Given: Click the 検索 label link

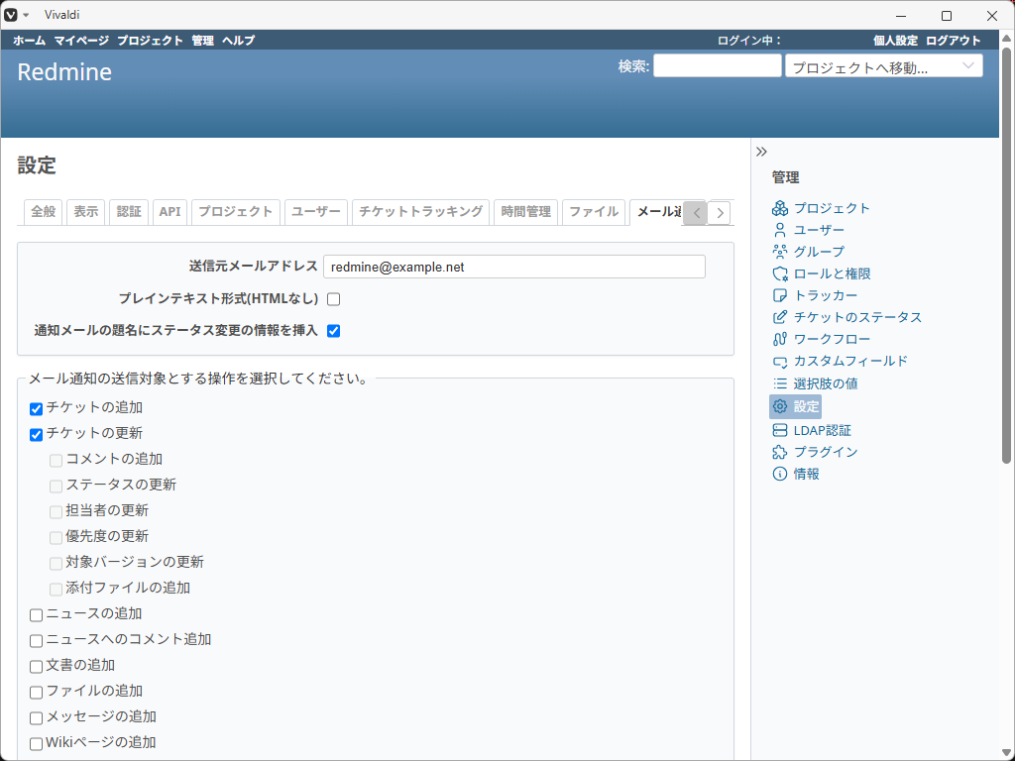Looking at the screenshot, I should coord(633,66).
